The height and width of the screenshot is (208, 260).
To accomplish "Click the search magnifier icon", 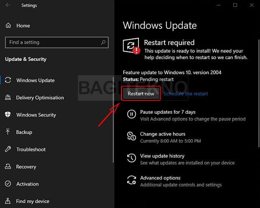I will (103, 43).
